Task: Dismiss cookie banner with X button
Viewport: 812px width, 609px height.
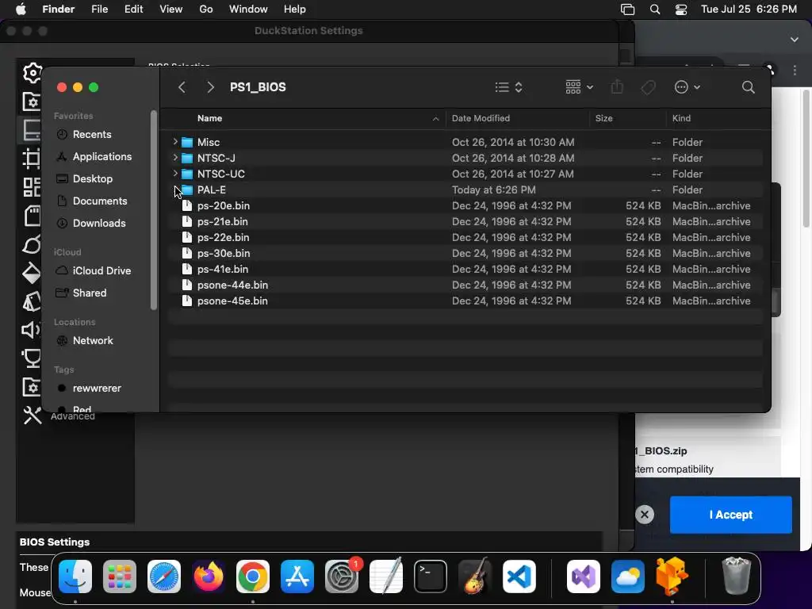Action: [644, 515]
